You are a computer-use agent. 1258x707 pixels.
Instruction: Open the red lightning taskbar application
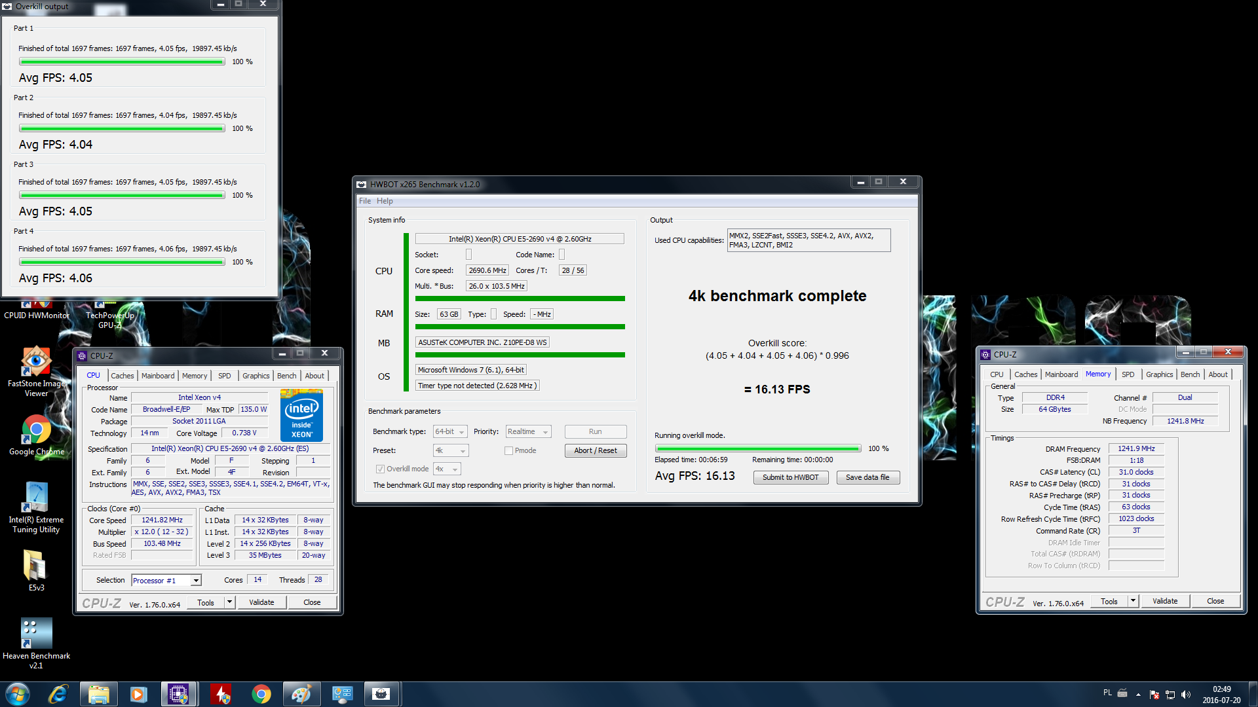click(221, 694)
